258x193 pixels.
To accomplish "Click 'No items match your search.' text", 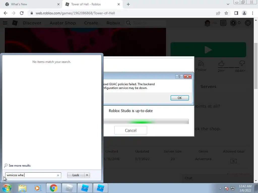I will click(52, 62).
